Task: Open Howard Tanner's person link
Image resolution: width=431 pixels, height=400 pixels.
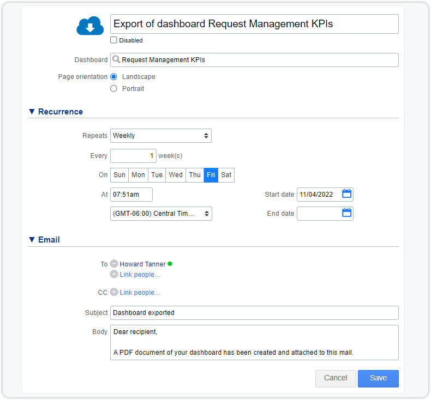Action: [142, 264]
